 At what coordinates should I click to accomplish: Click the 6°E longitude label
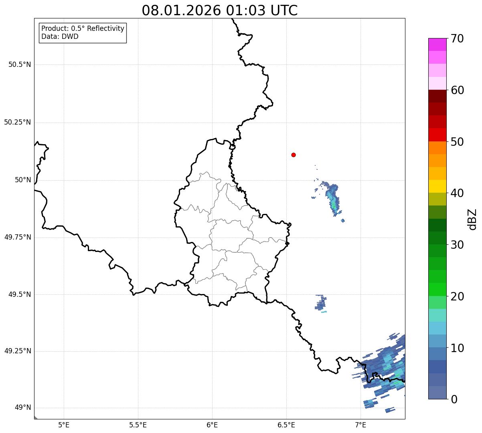tap(212, 425)
